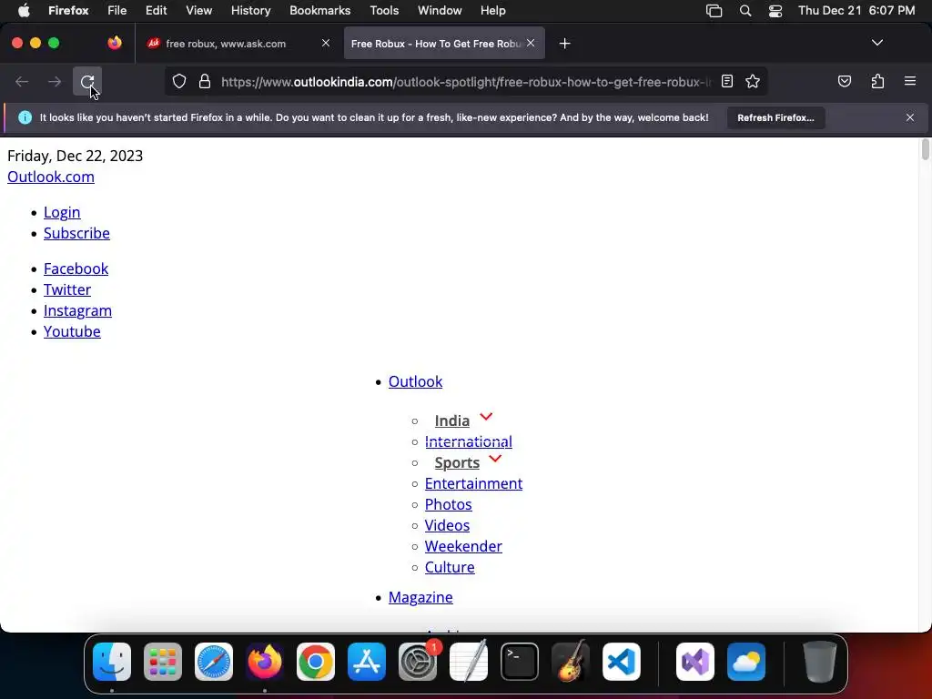The image size is (932, 699).
Task: Toggle reader view icon
Action: pos(727,81)
